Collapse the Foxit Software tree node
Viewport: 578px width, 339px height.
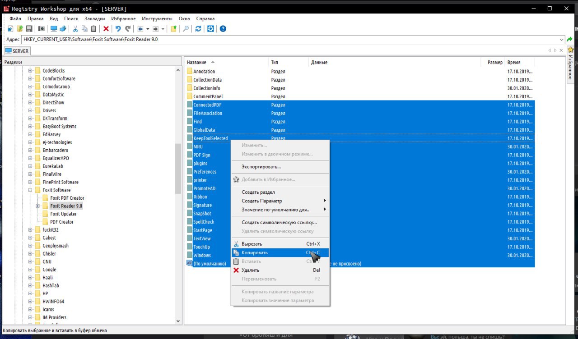pyautogui.click(x=30, y=190)
